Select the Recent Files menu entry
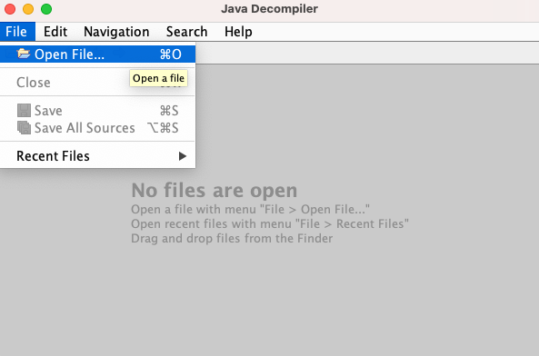 (97, 156)
